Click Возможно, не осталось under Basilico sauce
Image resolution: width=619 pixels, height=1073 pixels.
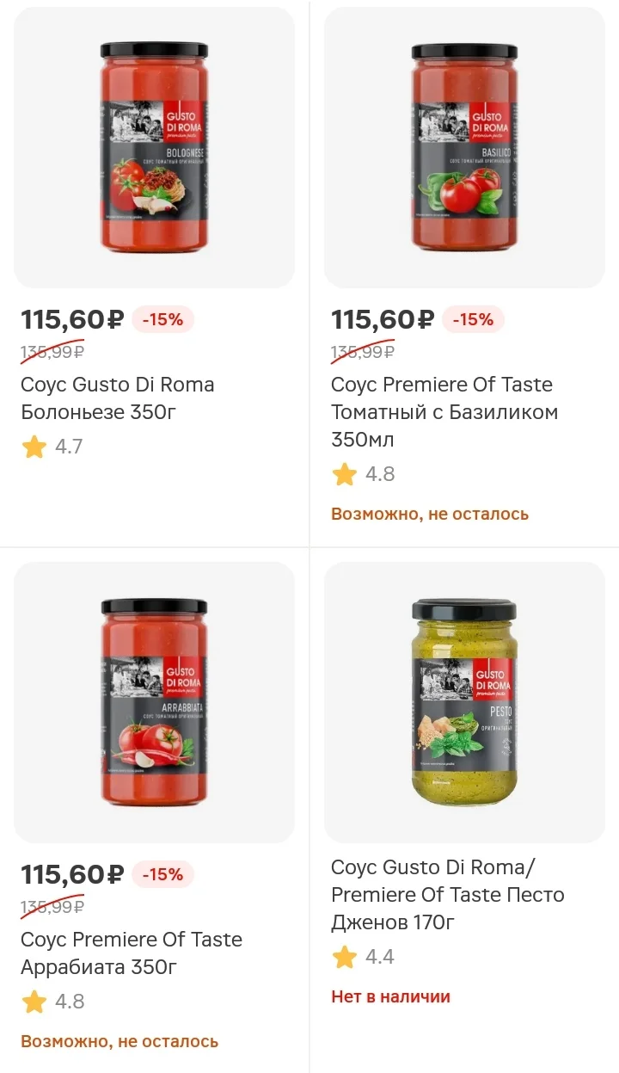pyautogui.click(x=430, y=514)
